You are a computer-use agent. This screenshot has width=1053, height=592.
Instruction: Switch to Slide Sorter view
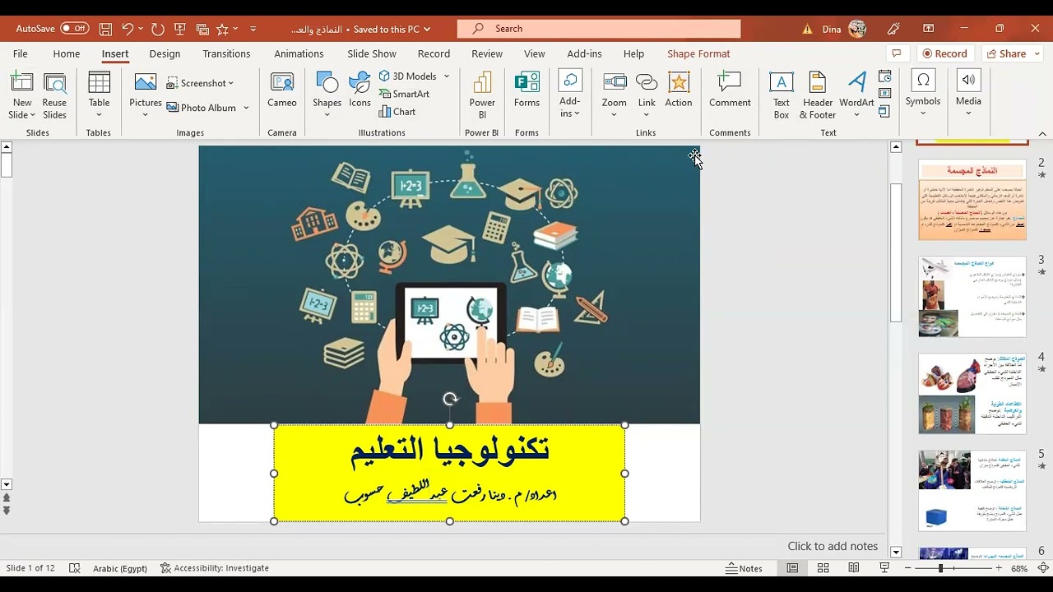823,568
